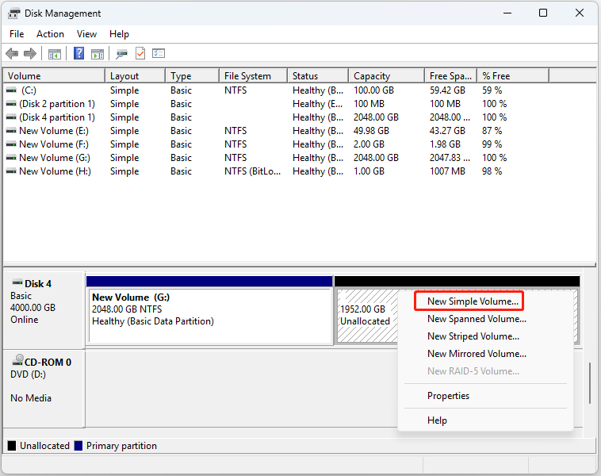Open the Help menu in menu bar
Viewport: 601px width, 476px height.
[119, 34]
